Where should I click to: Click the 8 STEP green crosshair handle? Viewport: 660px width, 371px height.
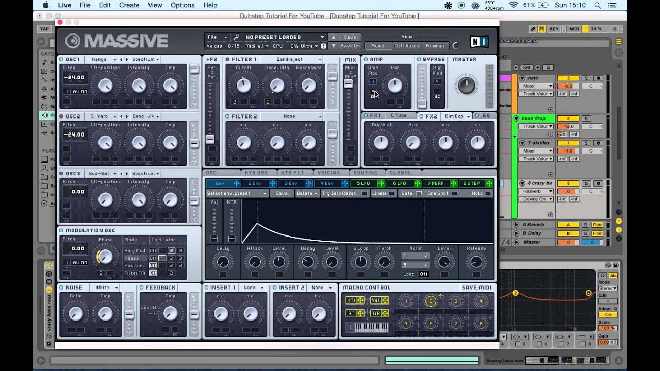click(489, 183)
